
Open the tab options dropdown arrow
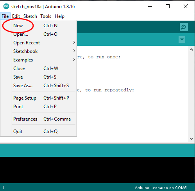click(x=182, y=39)
